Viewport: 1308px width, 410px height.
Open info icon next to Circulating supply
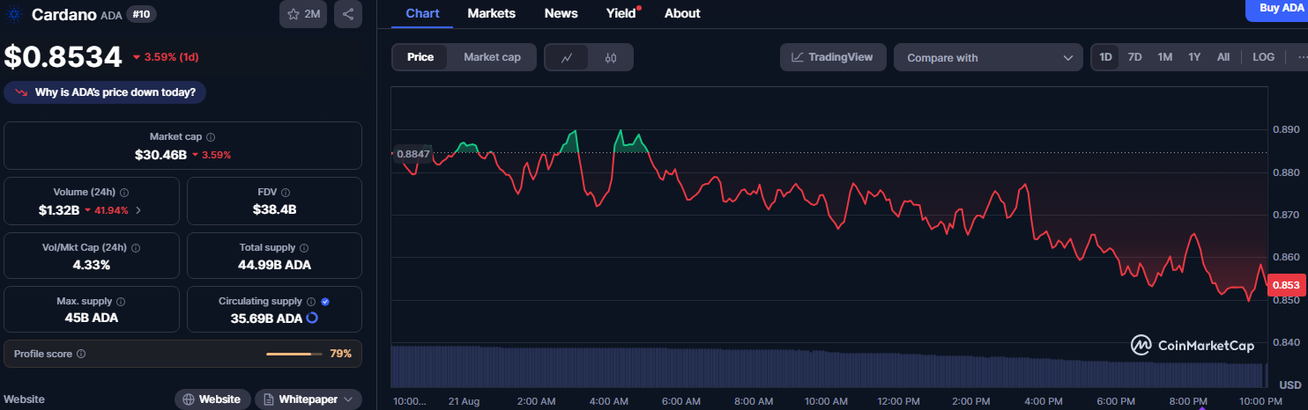click(x=311, y=302)
